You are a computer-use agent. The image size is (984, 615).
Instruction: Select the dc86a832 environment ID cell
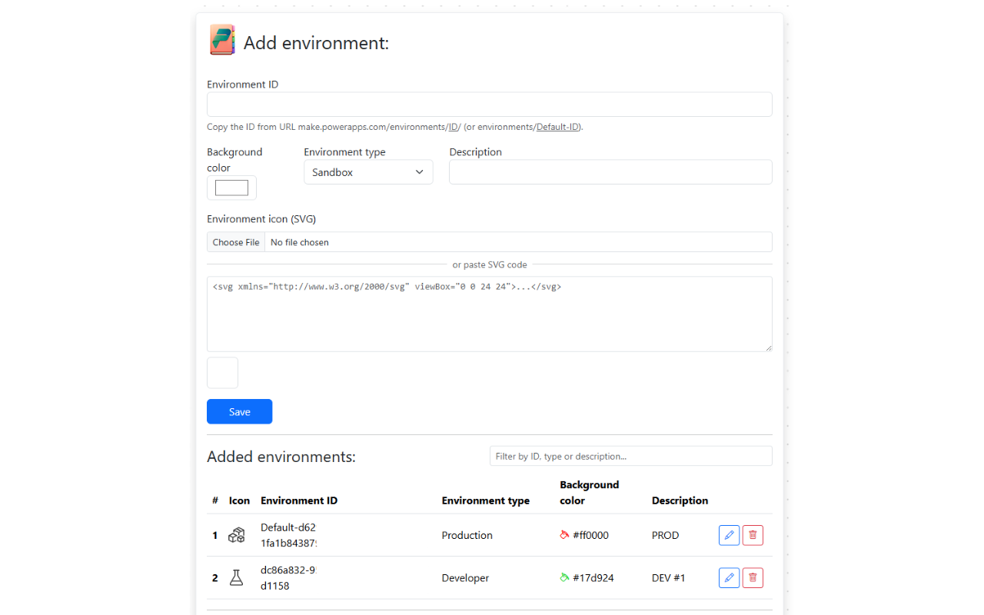[289, 577]
